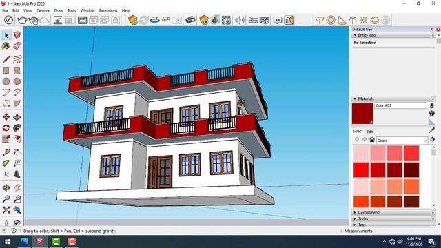Pick the Protractor tool
The width and height of the screenshot is (441, 248).
coord(6,163)
